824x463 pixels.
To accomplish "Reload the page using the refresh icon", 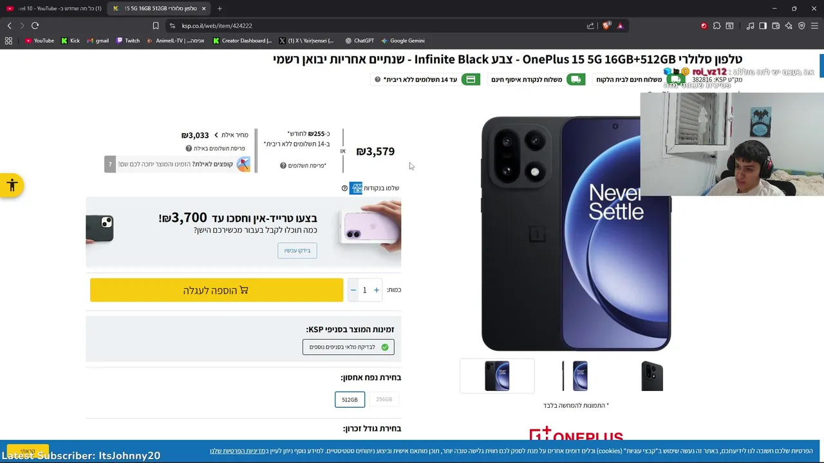I will tap(35, 26).
